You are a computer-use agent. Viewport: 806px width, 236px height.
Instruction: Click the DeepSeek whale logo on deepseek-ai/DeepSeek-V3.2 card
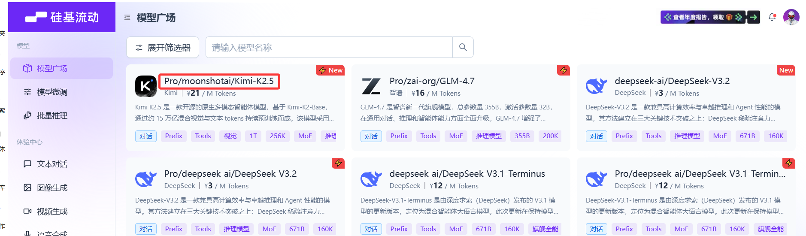[597, 86]
